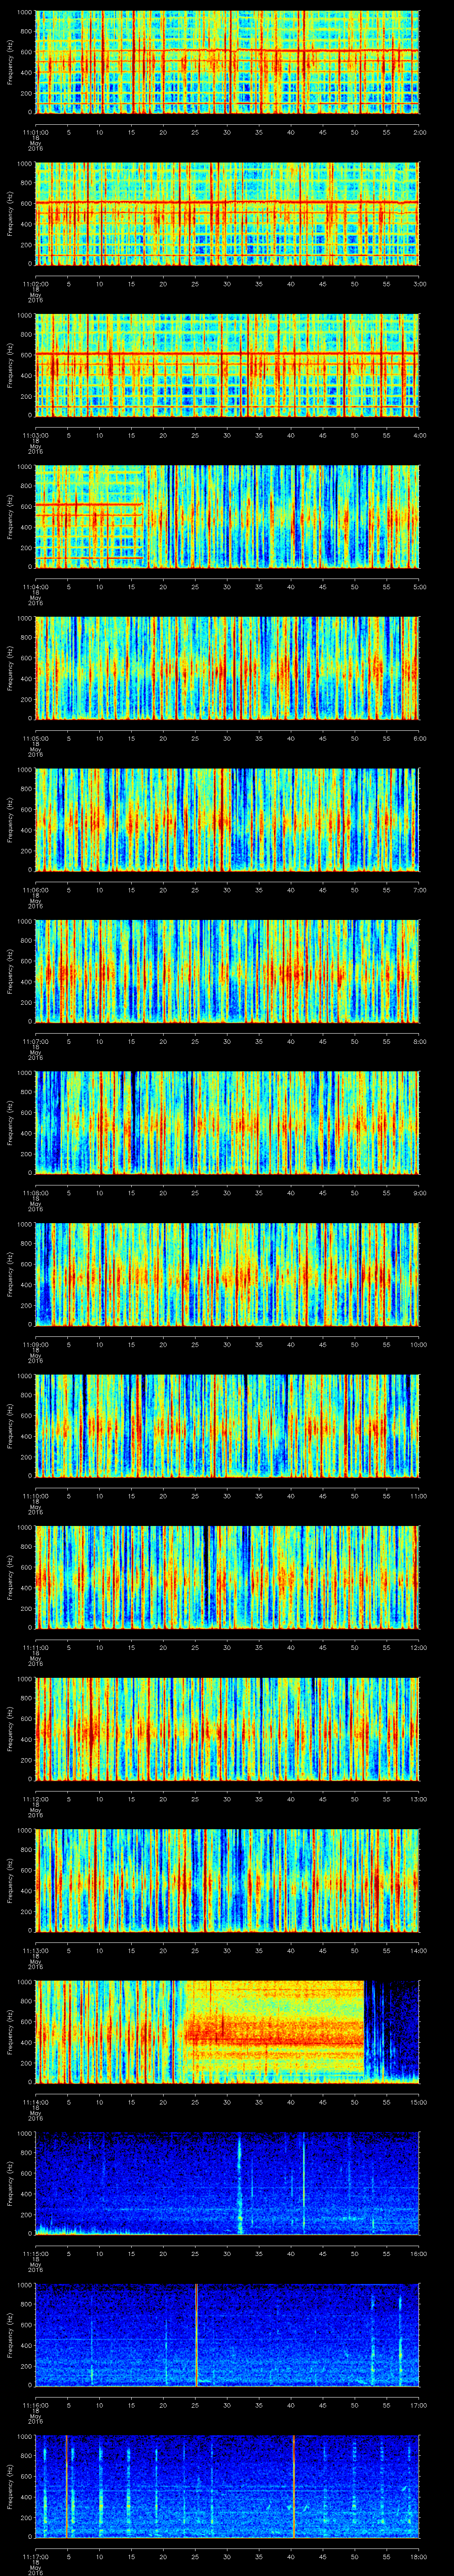Click the '9:00' end-of-axis time label
This screenshot has height=2576, width=454.
pyautogui.click(x=419, y=1193)
